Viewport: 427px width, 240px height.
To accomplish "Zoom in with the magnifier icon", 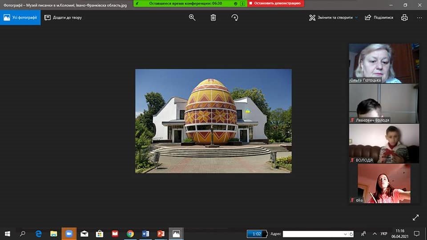I will (x=192, y=17).
